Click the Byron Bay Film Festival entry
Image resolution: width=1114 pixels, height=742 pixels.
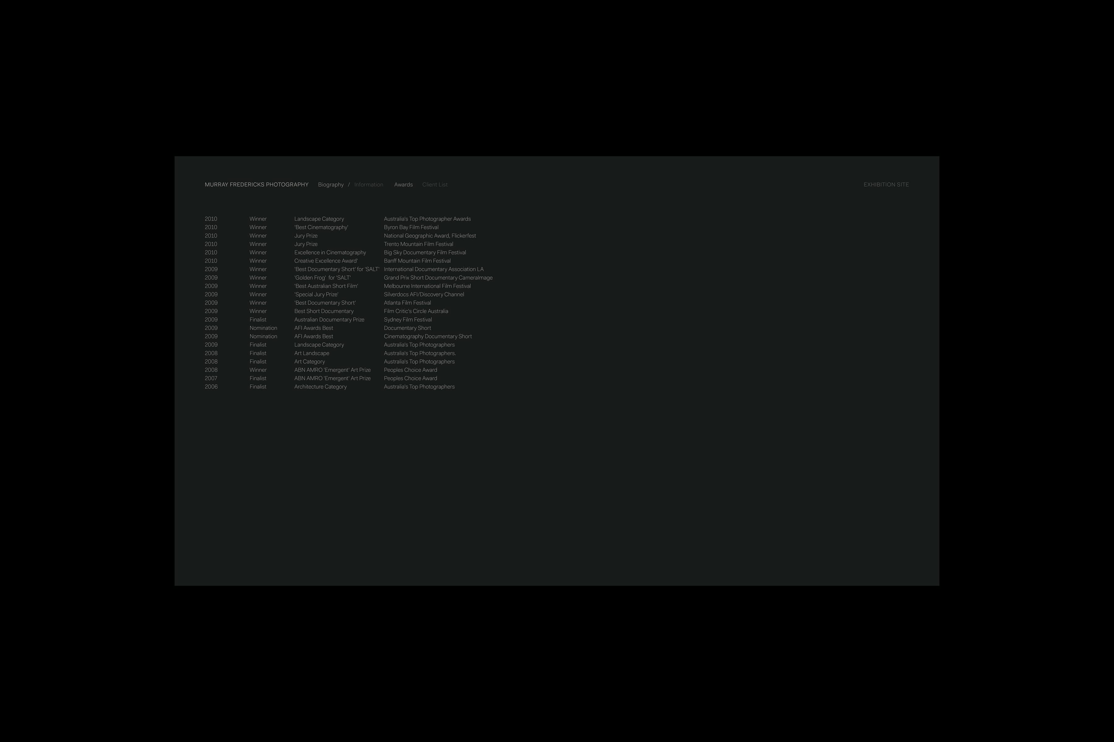[x=411, y=227]
